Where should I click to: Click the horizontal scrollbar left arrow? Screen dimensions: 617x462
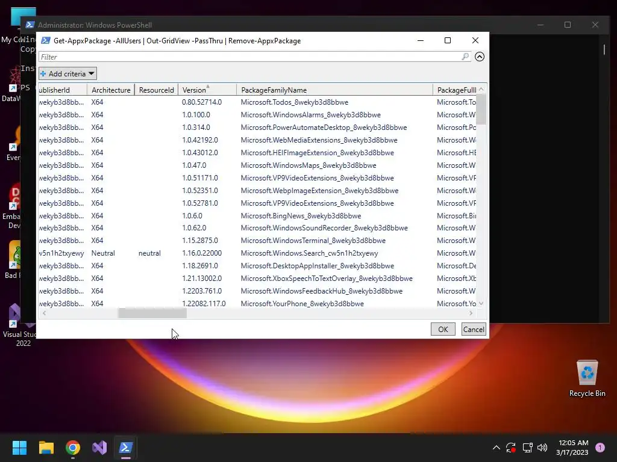pos(44,313)
